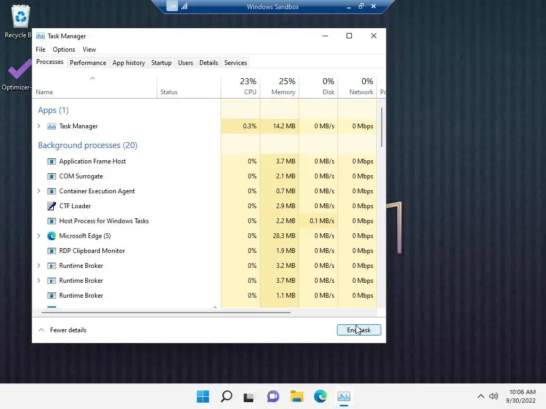Click the 0.1 MB/s disk value cell
This screenshot has height=409, width=546.
[319, 221]
